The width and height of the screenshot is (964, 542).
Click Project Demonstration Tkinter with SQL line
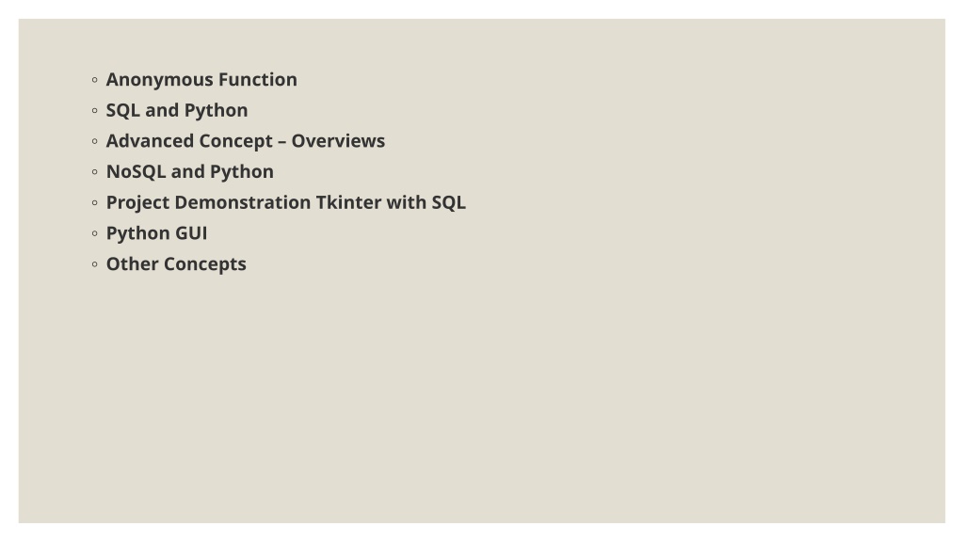tap(286, 203)
